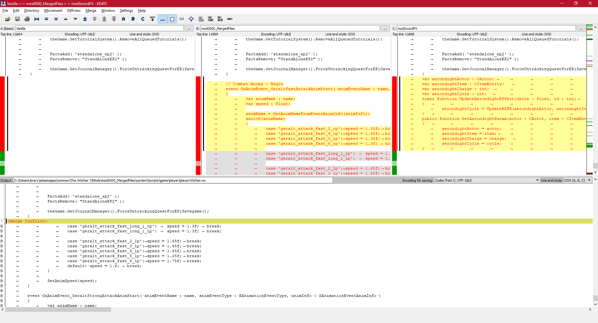Open the Encoding for saving dropdown
Image resolution: width=598 pixels, height=323 pixels.
pos(487,180)
